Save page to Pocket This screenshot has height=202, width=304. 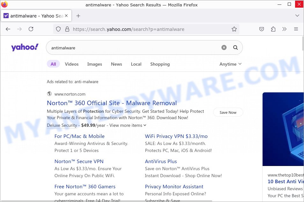click(262, 29)
